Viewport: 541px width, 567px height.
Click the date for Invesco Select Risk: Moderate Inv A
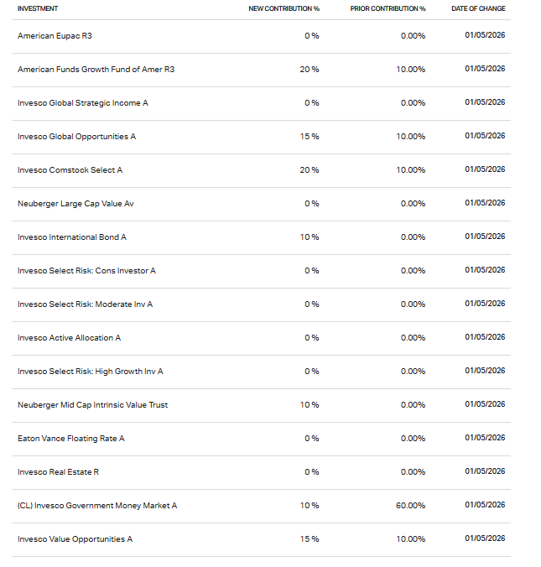(x=485, y=304)
